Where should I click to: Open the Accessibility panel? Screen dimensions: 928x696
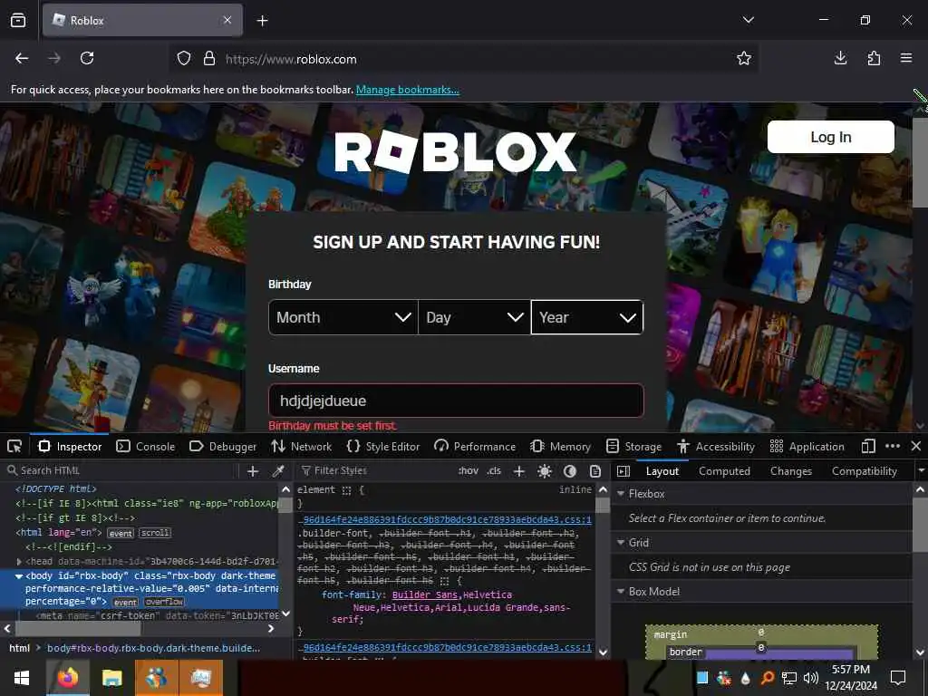[716, 446]
